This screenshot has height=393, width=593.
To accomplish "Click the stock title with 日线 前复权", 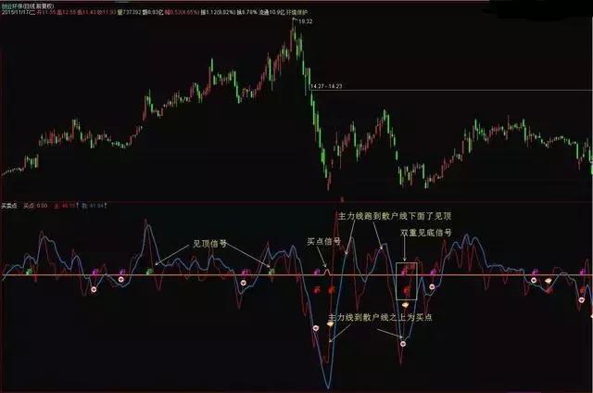I will point(28,6).
